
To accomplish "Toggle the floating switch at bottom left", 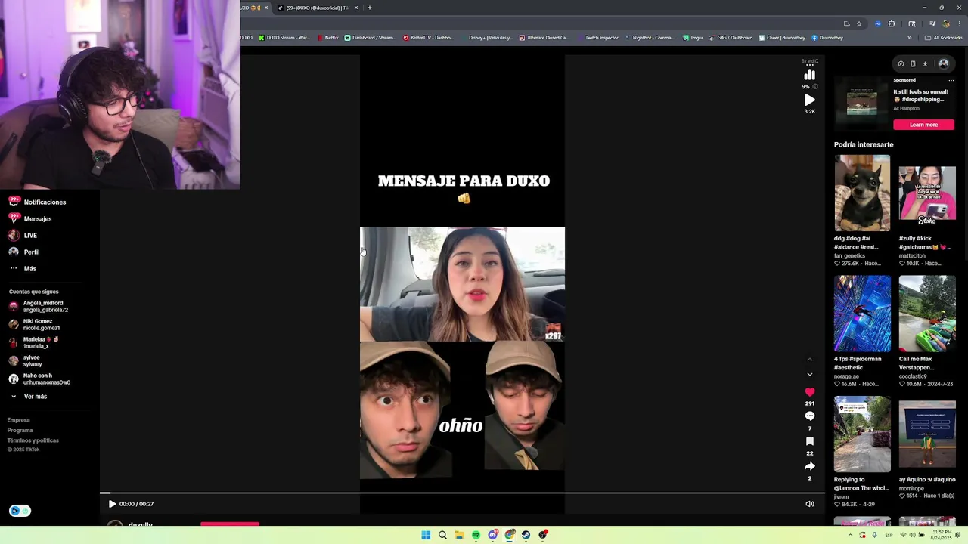I will coord(20,511).
